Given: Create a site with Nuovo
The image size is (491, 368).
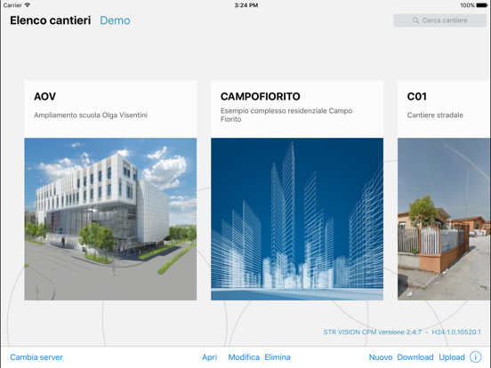Looking at the screenshot, I should [x=381, y=357].
